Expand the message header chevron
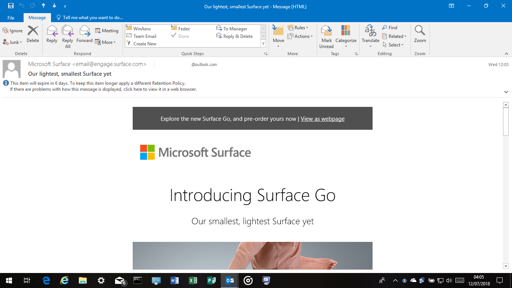 coord(506,92)
